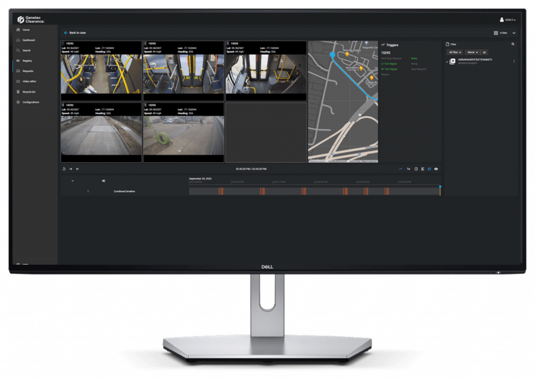
Task: Step to the previous frame
Action: pos(71,169)
